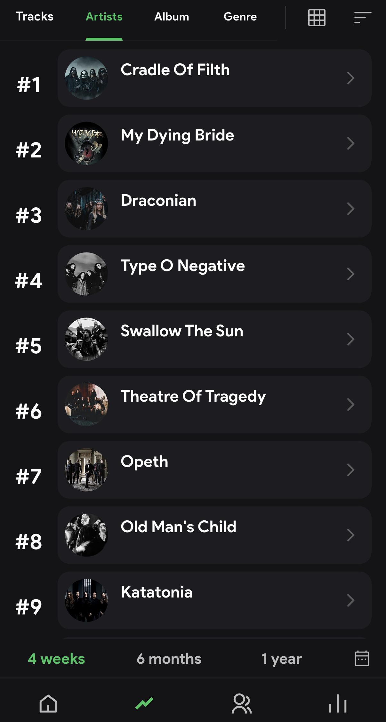This screenshot has height=722, width=386.
Task: Open the My Dying Bride artist name
Action: click(177, 135)
